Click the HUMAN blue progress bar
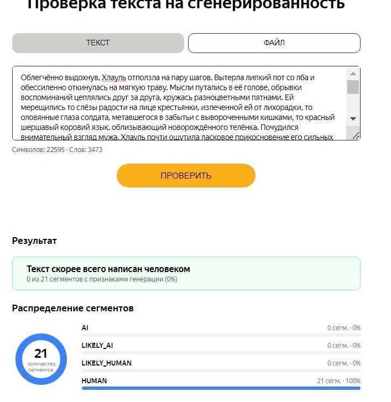Viewport: 391px width, 402px height. pos(221,388)
